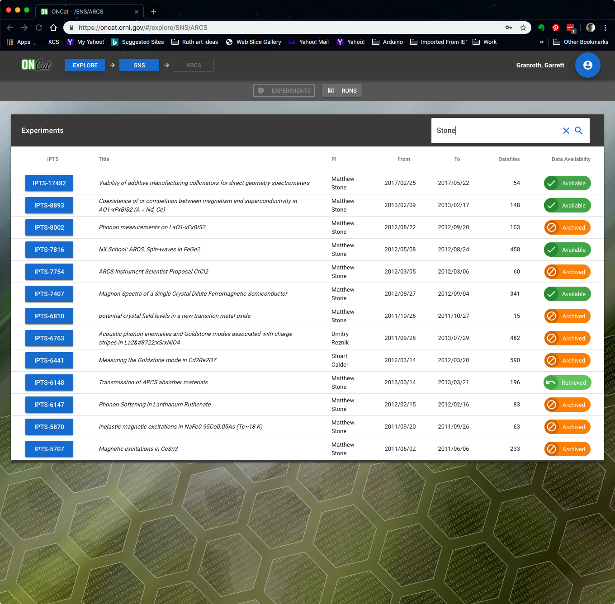The height and width of the screenshot is (604, 615).
Task: Click the search magnifier icon
Action: 578,131
